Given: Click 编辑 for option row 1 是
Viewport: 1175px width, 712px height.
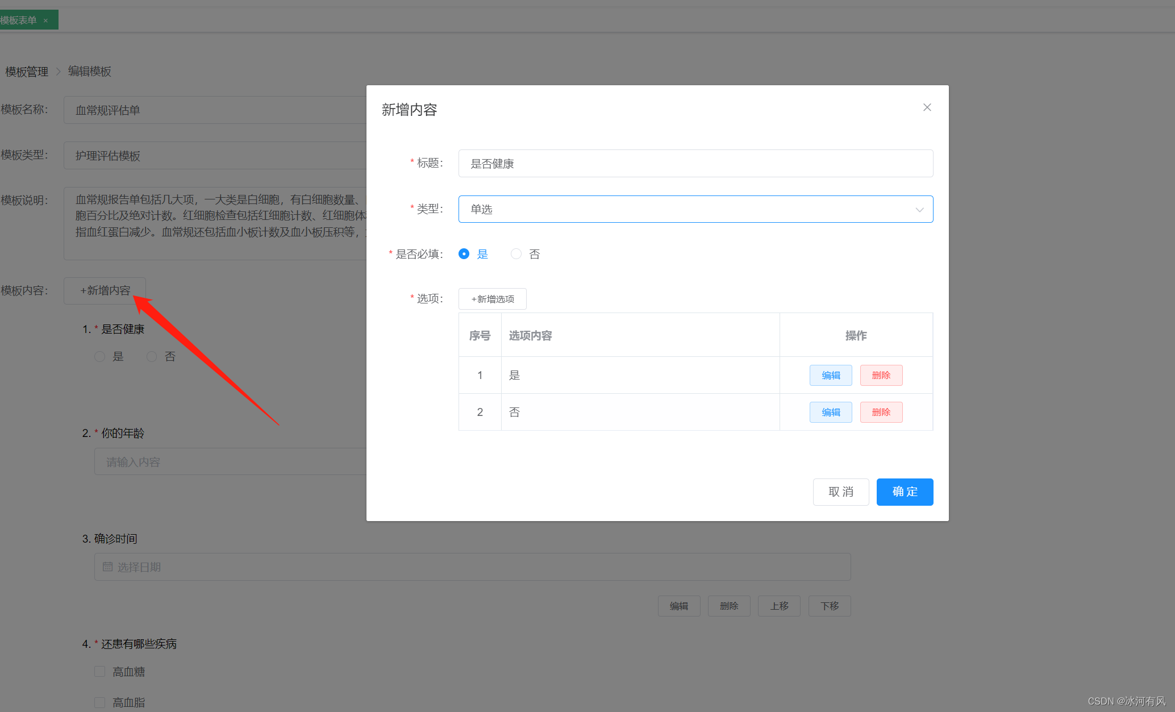Looking at the screenshot, I should [830, 375].
